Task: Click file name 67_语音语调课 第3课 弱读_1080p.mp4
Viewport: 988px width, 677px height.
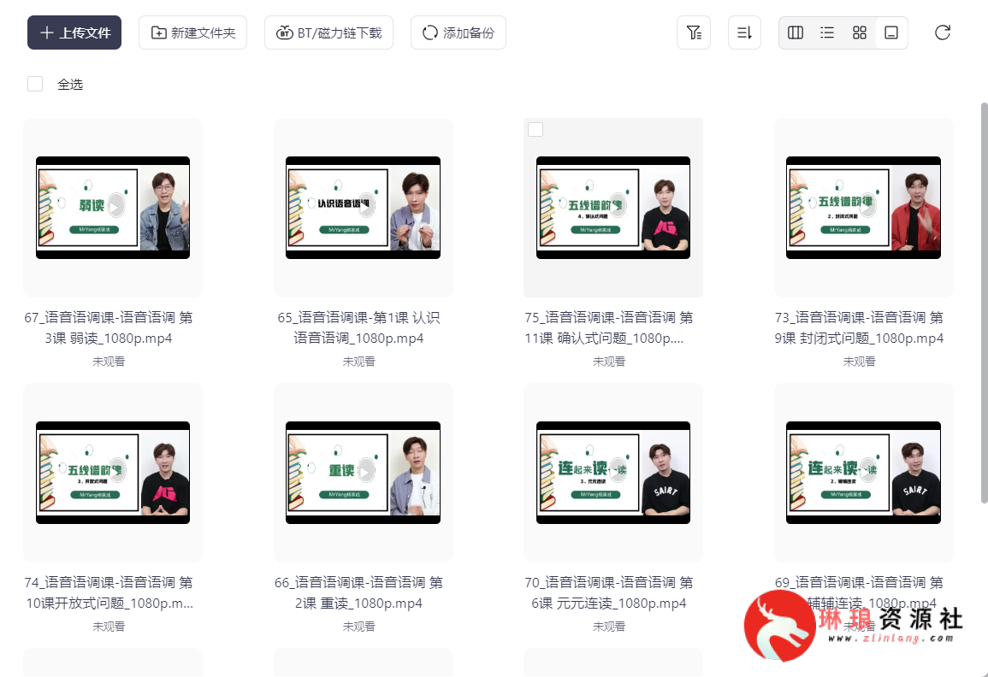Action: pyautogui.click(x=109, y=328)
